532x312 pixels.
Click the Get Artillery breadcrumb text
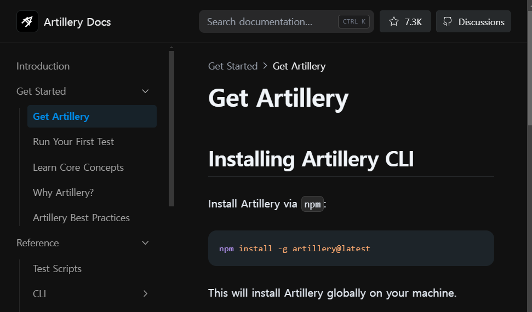tap(299, 66)
